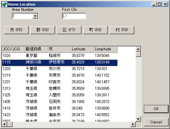Image resolution: width=170 pixels, height=129 pixels.
Task: Click latitude value 36.048
Action: 77,108
